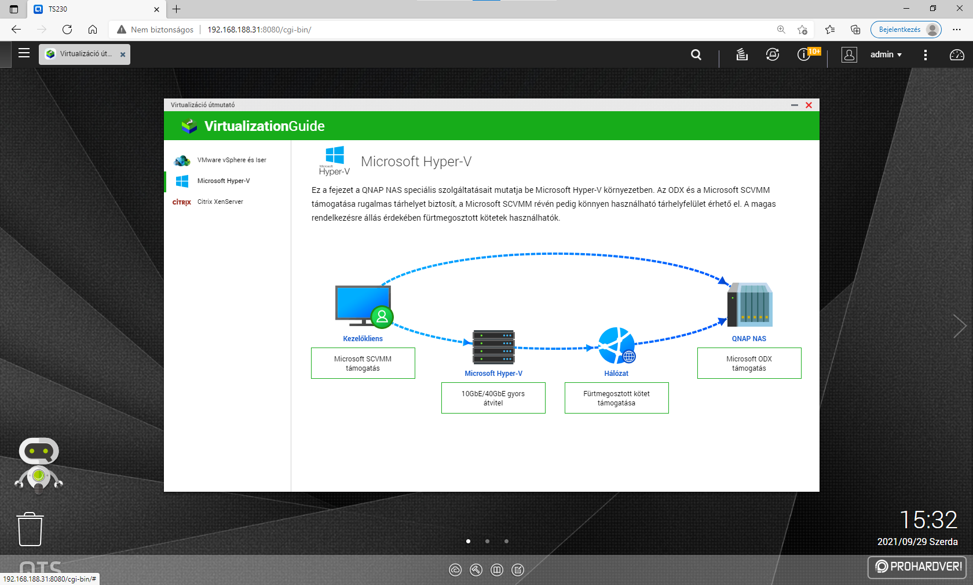Screen dimensions: 973x585
Task: Click the Kezelőkliens monitor icon
Action: [x=364, y=306]
